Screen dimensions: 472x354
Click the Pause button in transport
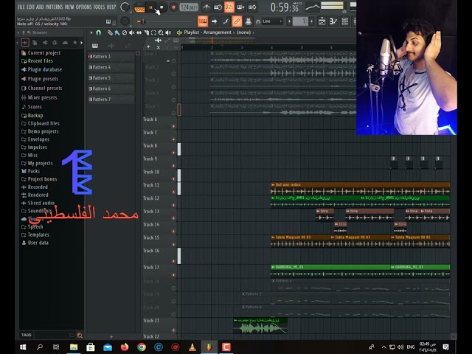pos(150,7)
